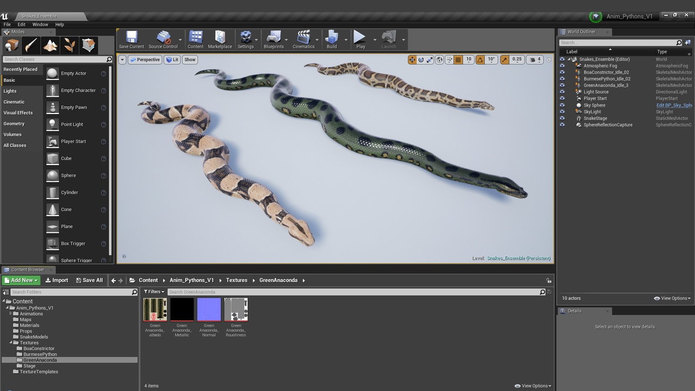This screenshot has width=695, height=391.
Task: Open Blueprints toolbar icon
Action: point(274,40)
